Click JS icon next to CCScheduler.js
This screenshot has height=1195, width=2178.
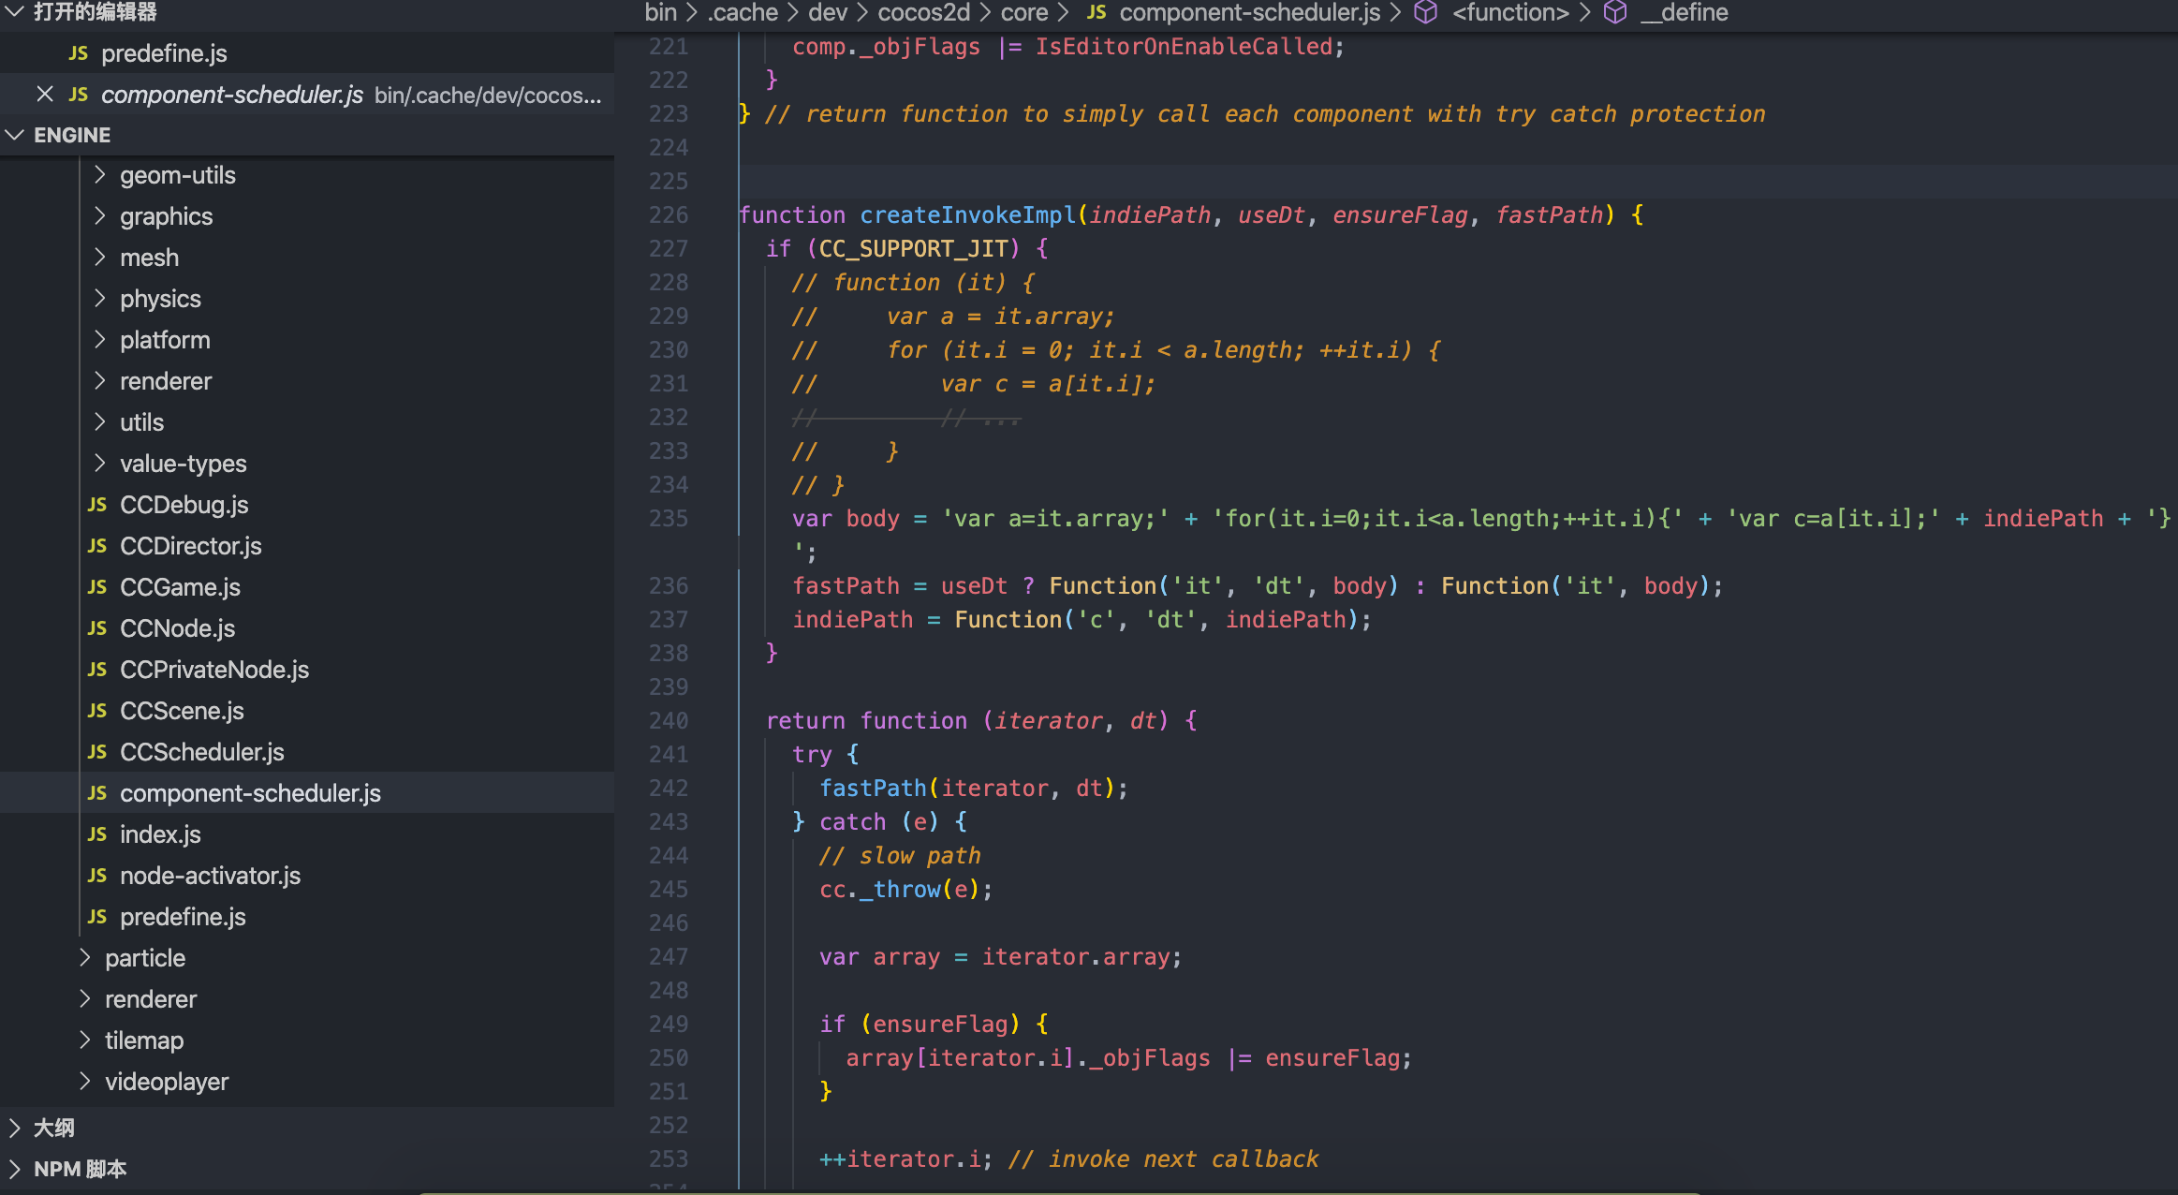[x=97, y=752]
